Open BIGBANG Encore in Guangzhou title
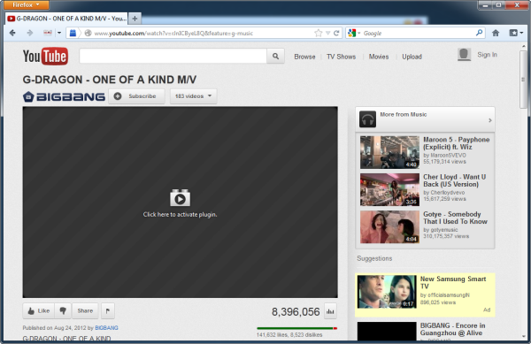 click(x=453, y=329)
